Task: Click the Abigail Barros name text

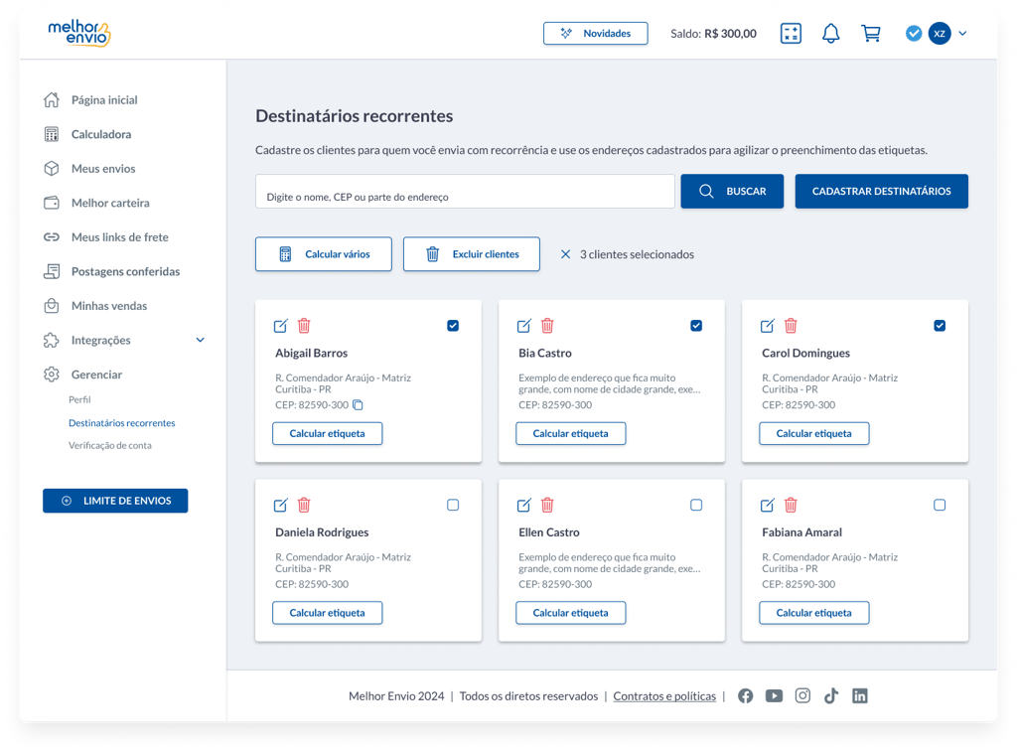Action: pos(311,354)
